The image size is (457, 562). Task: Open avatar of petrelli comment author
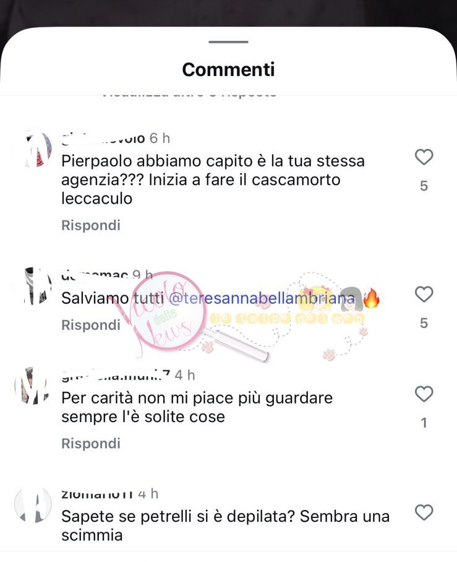click(x=32, y=504)
